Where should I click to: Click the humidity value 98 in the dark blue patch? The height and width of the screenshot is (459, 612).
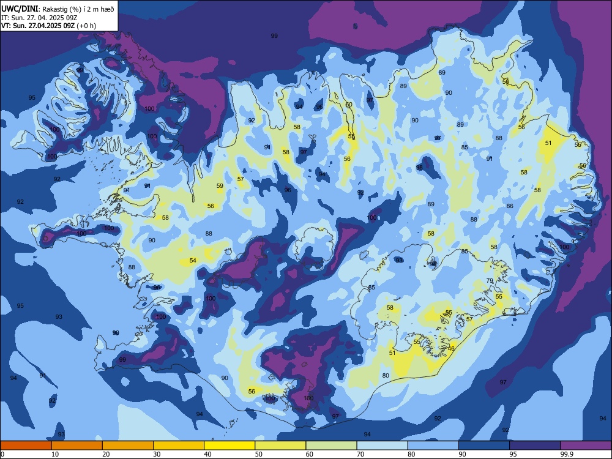point(420,168)
